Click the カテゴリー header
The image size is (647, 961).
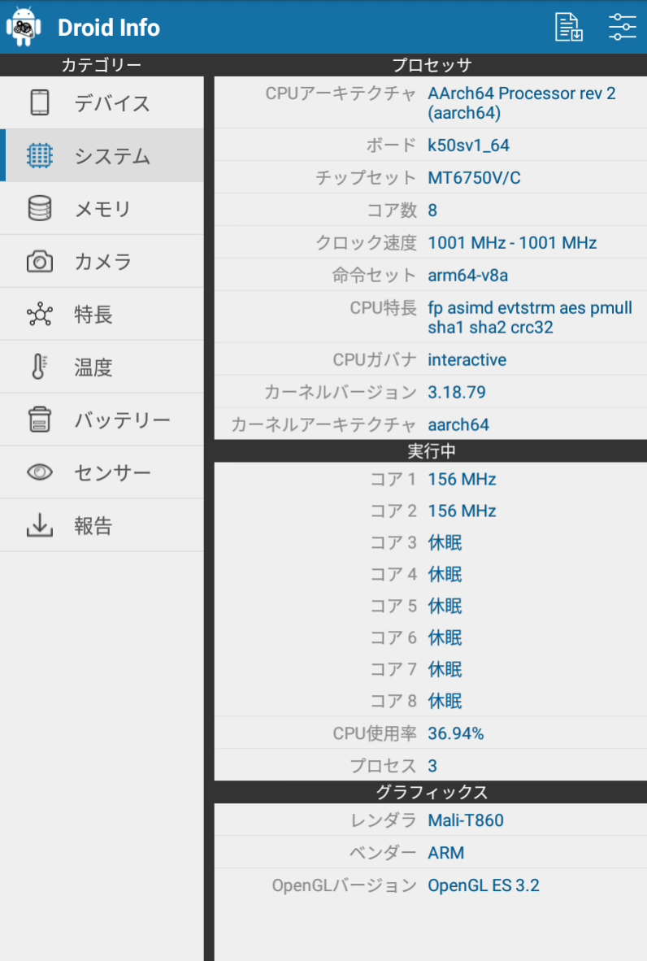101,65
